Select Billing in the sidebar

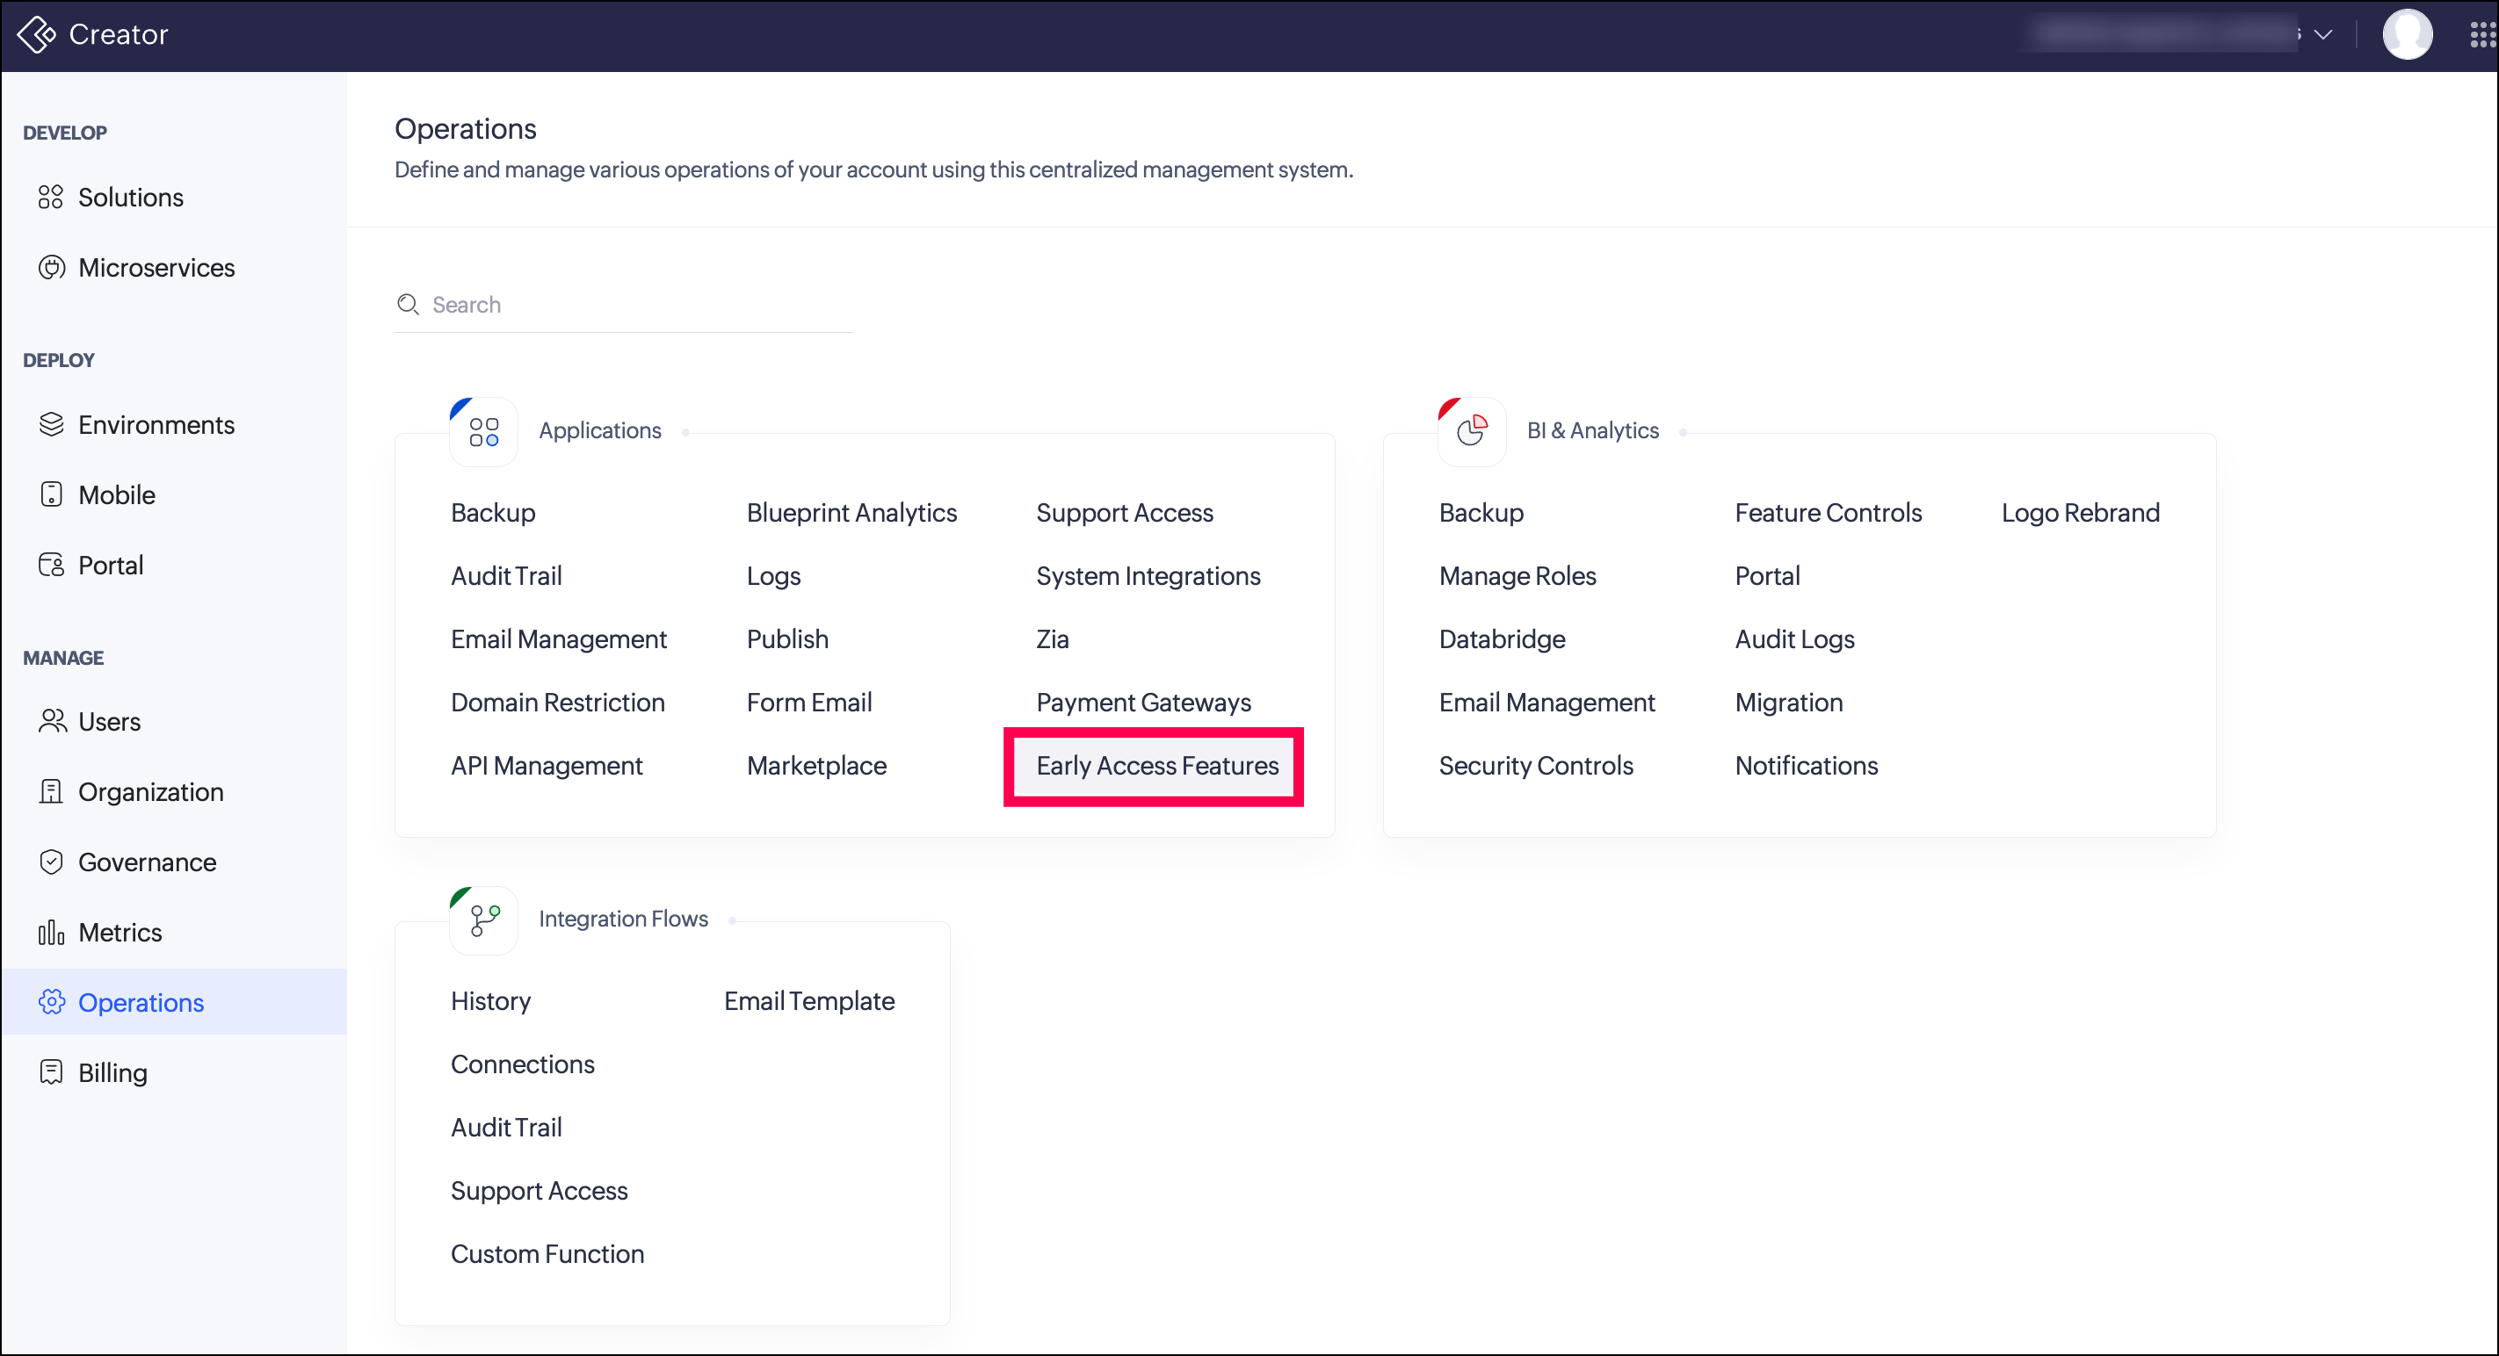112,1073
